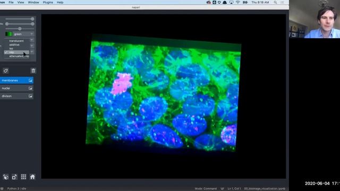
Task: Click the pink dividing cell in canvas
Action: click(x=122, y=84)
